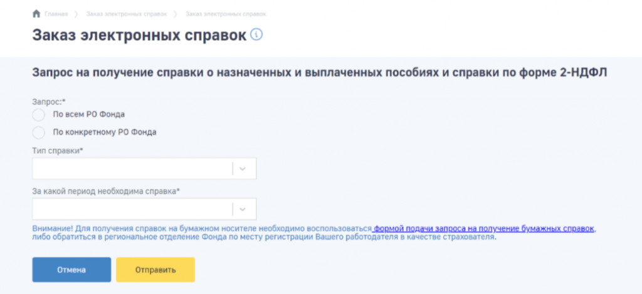
Task: Expand the "Тип справки" dropdown arrow
Action: [x=244, y=168]
